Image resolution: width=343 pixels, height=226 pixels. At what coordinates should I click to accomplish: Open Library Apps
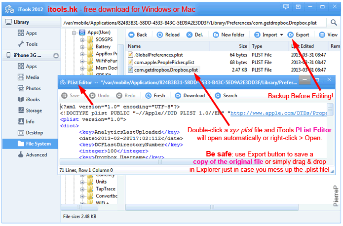[x=27, y=33]
